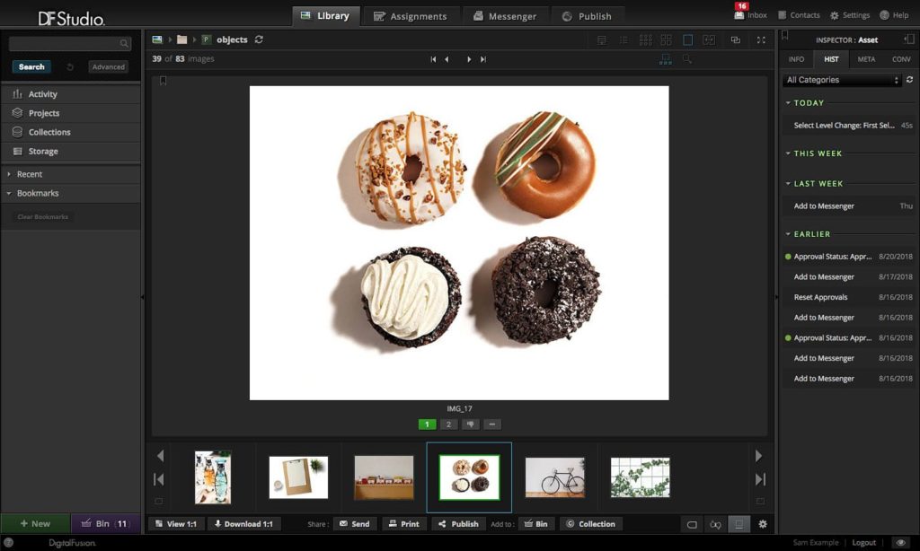Enter fullscreen image view

click(762, 39)
